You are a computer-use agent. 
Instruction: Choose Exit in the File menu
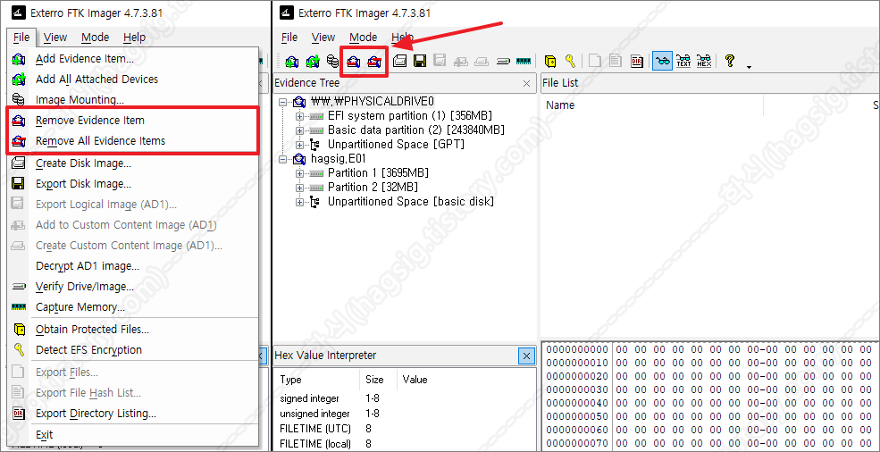coord(133,435)
